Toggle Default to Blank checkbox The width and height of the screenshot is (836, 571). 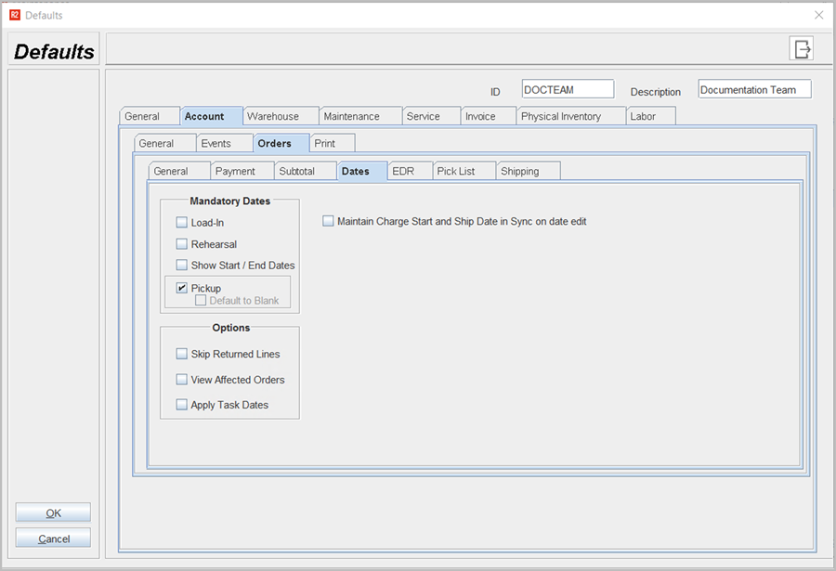pos(201,300)
